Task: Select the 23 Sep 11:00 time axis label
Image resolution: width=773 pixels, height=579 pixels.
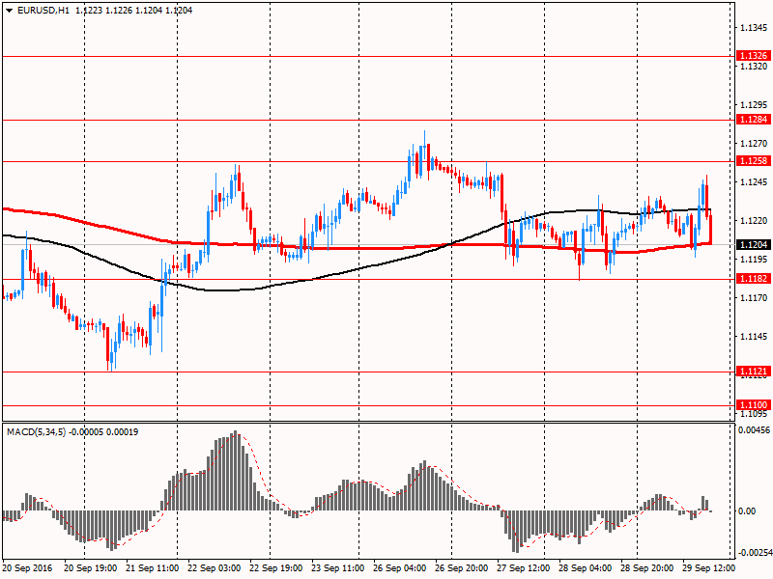Action: point(337,568)
